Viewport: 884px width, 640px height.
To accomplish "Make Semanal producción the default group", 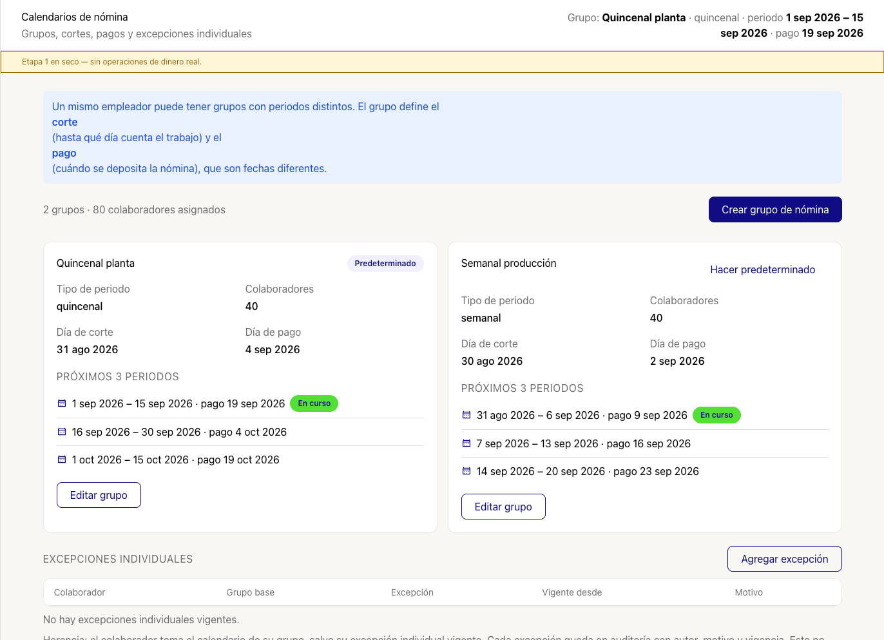I will point(763,269).
